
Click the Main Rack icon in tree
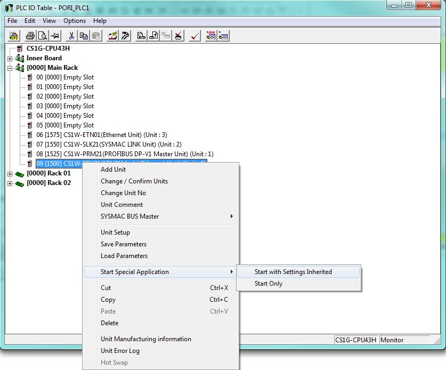20,68
